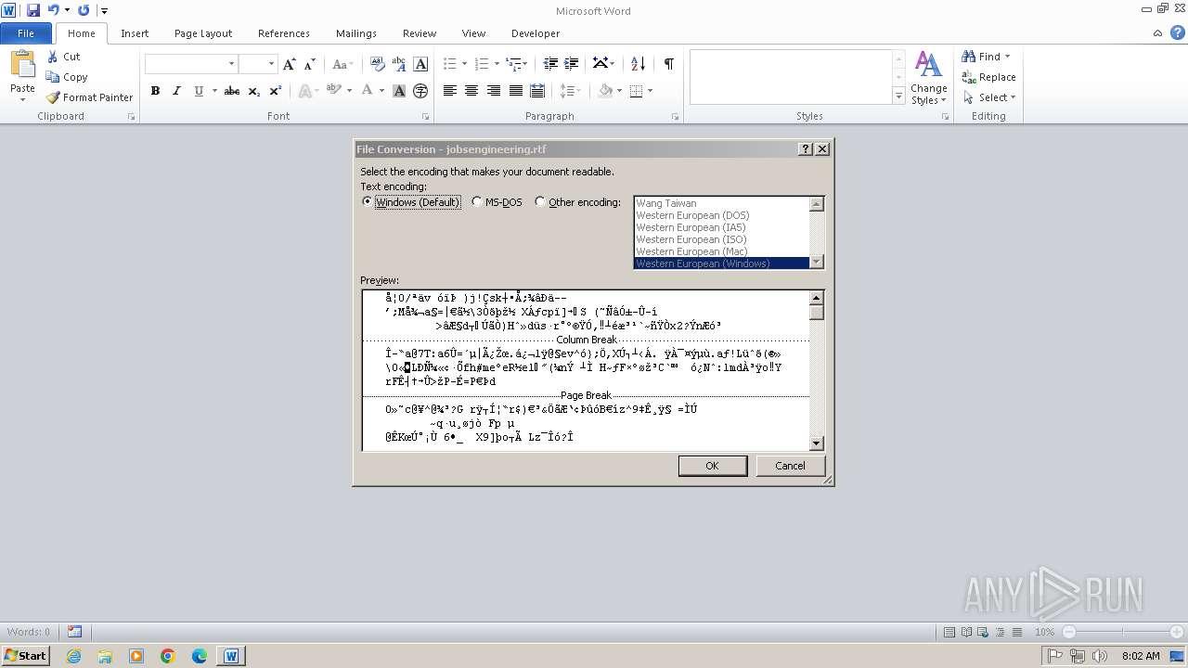Switch to the Insert tab
The width and height of the screenshot is (1188, 668).
click(135, 33)
